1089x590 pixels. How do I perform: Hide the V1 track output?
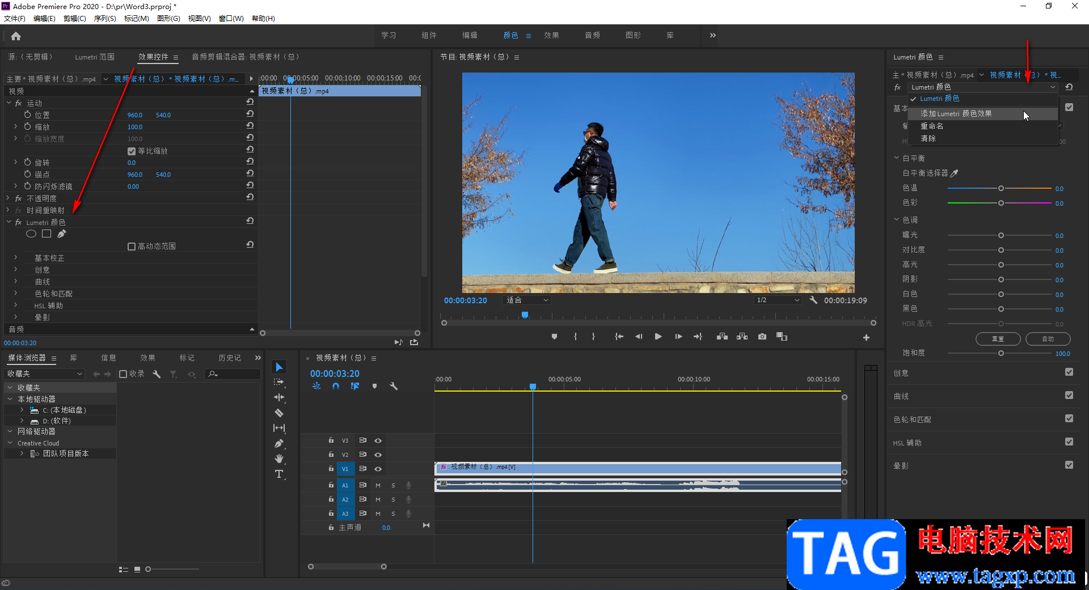click(378, 469)
